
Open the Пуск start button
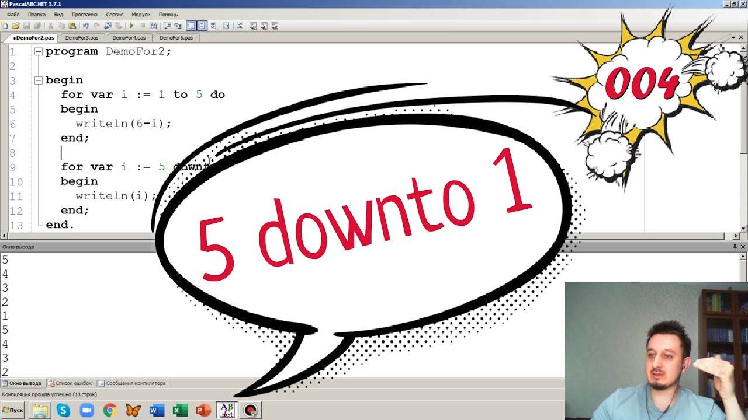[x=13, y=410]
